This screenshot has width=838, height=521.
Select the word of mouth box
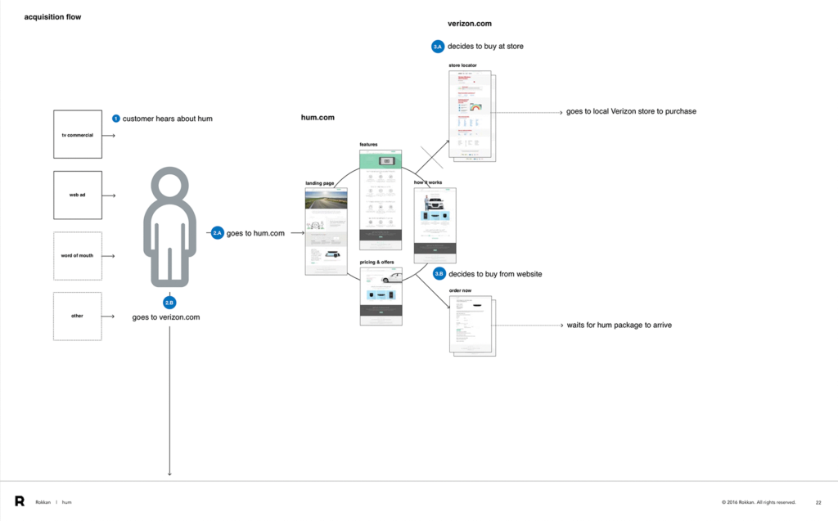click(78, 256)
